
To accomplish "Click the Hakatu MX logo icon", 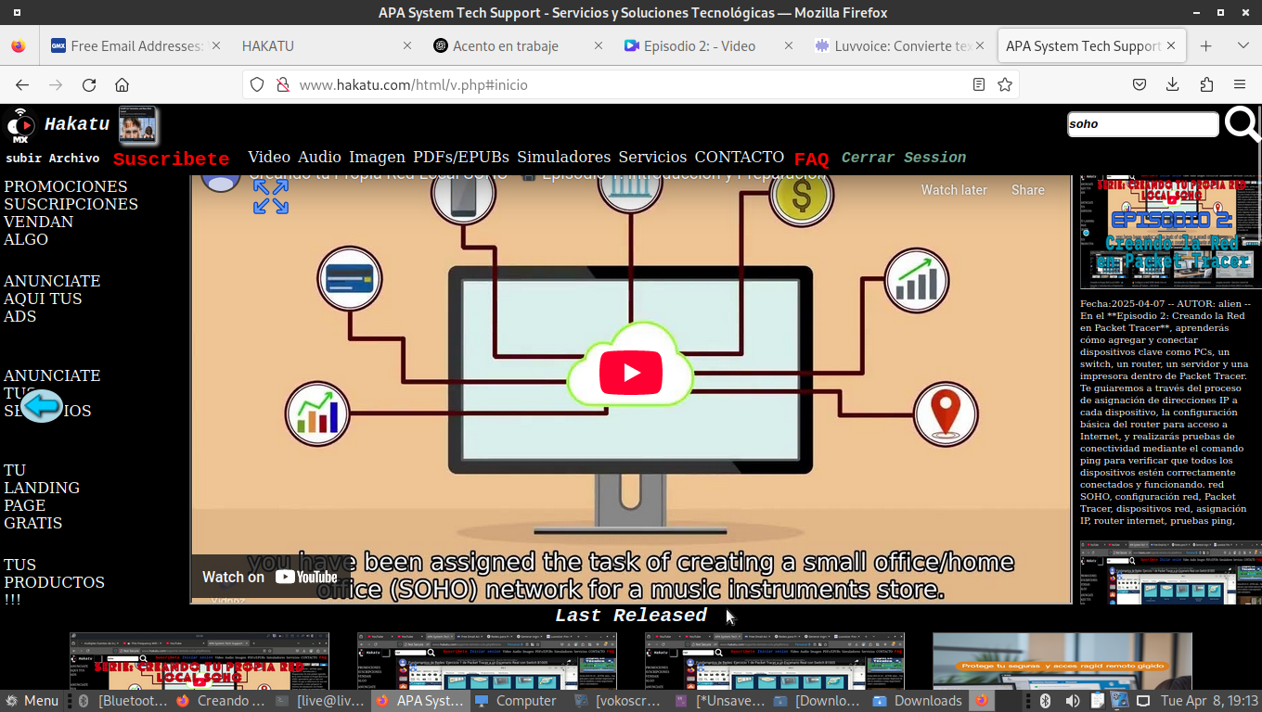I will pos(19,125).
